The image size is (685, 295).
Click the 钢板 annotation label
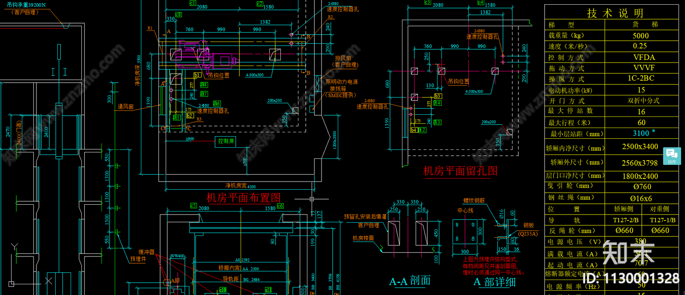[x=529, y=225]
